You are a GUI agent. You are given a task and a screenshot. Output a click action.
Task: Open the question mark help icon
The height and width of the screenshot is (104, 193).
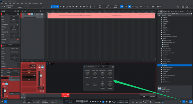[144, 7]
